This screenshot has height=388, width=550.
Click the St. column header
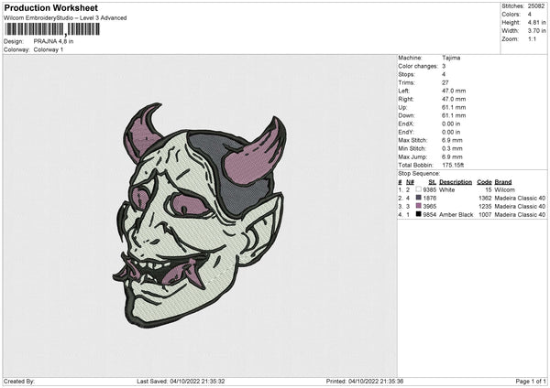[x=433, y=182]
